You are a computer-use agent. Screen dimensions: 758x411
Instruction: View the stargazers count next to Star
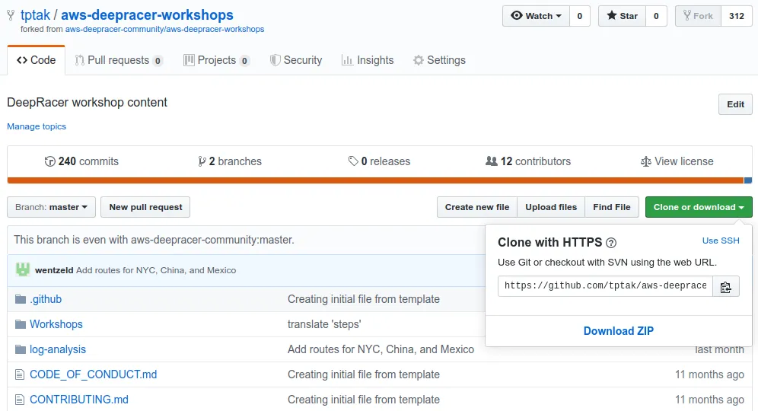656,16
